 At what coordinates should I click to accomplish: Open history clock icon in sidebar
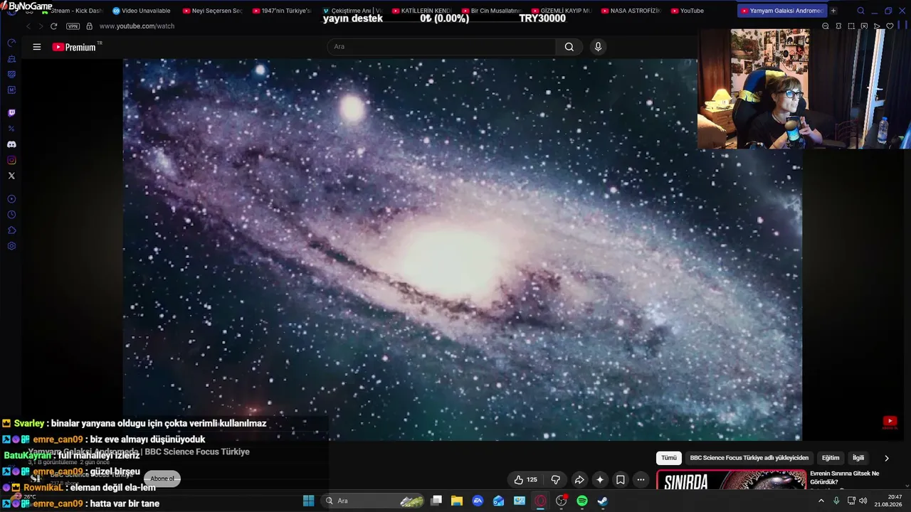[x=11, y=215]
